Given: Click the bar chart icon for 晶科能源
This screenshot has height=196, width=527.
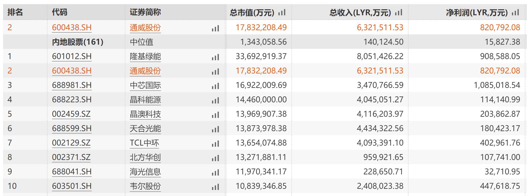Looking at the screenshot, I should click(215, 100).
